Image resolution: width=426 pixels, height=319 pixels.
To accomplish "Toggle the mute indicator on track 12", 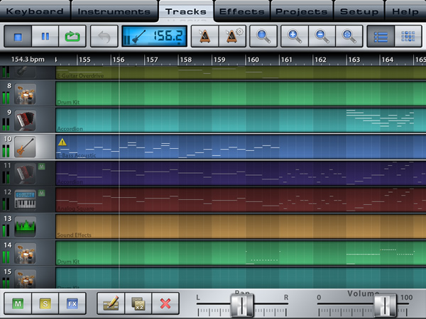I will tap(41, 193).
